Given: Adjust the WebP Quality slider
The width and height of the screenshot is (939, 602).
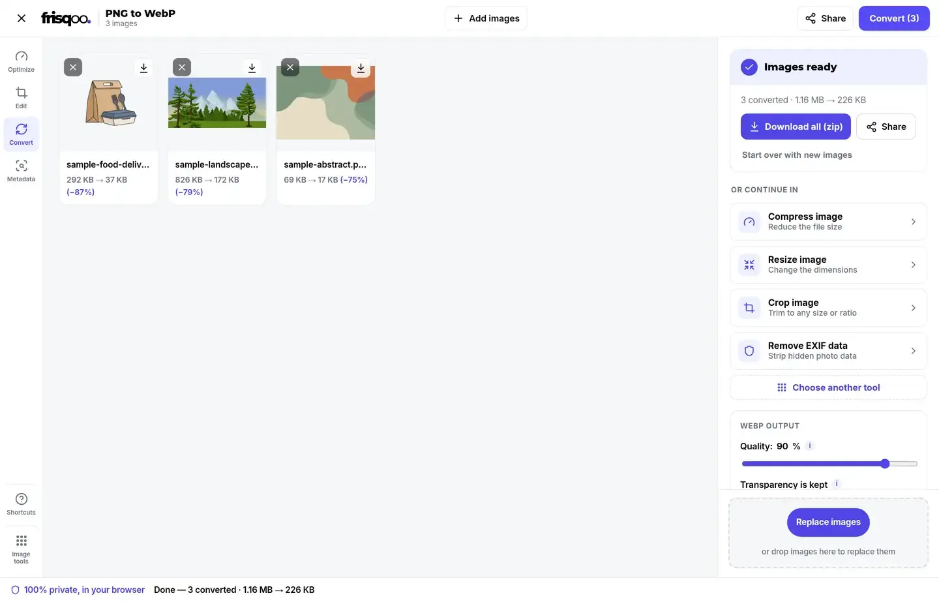Looking at the screenshot, I should point(829,464).
